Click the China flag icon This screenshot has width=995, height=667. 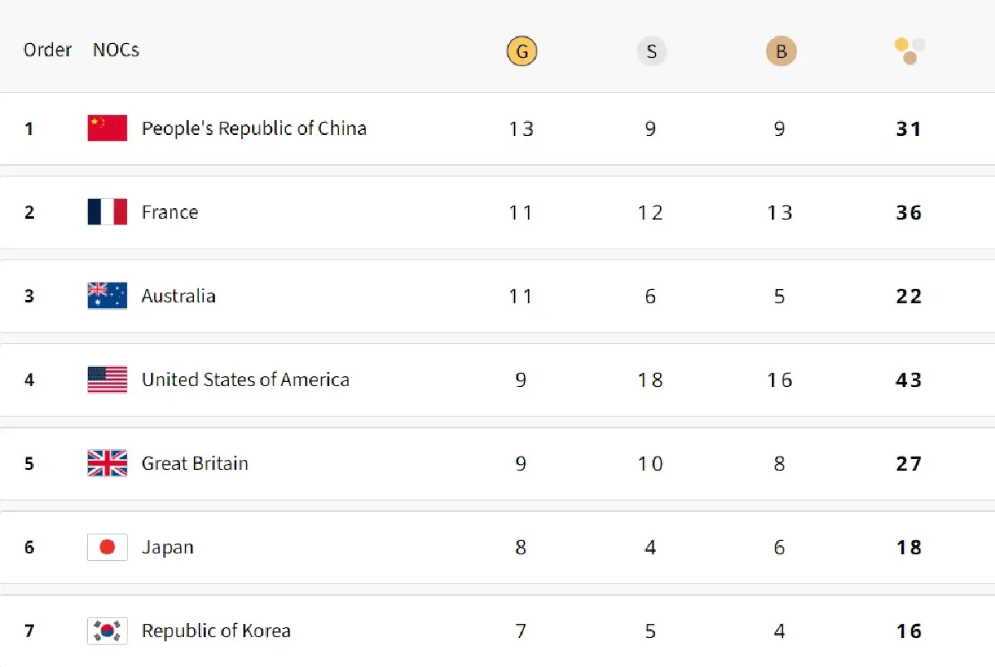coord(107,128)
